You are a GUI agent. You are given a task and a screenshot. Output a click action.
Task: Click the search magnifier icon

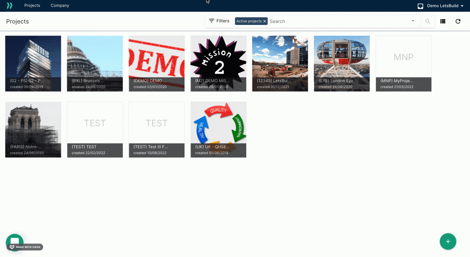[x=428, y=21]
